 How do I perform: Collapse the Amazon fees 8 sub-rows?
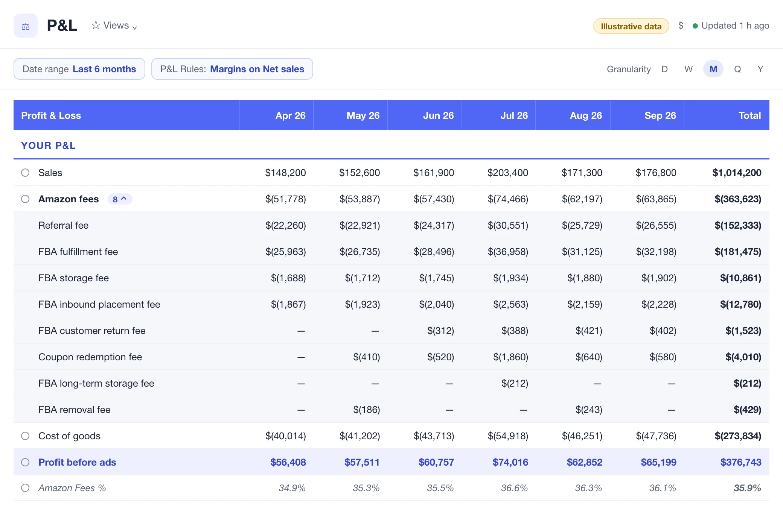coord(120,199)
